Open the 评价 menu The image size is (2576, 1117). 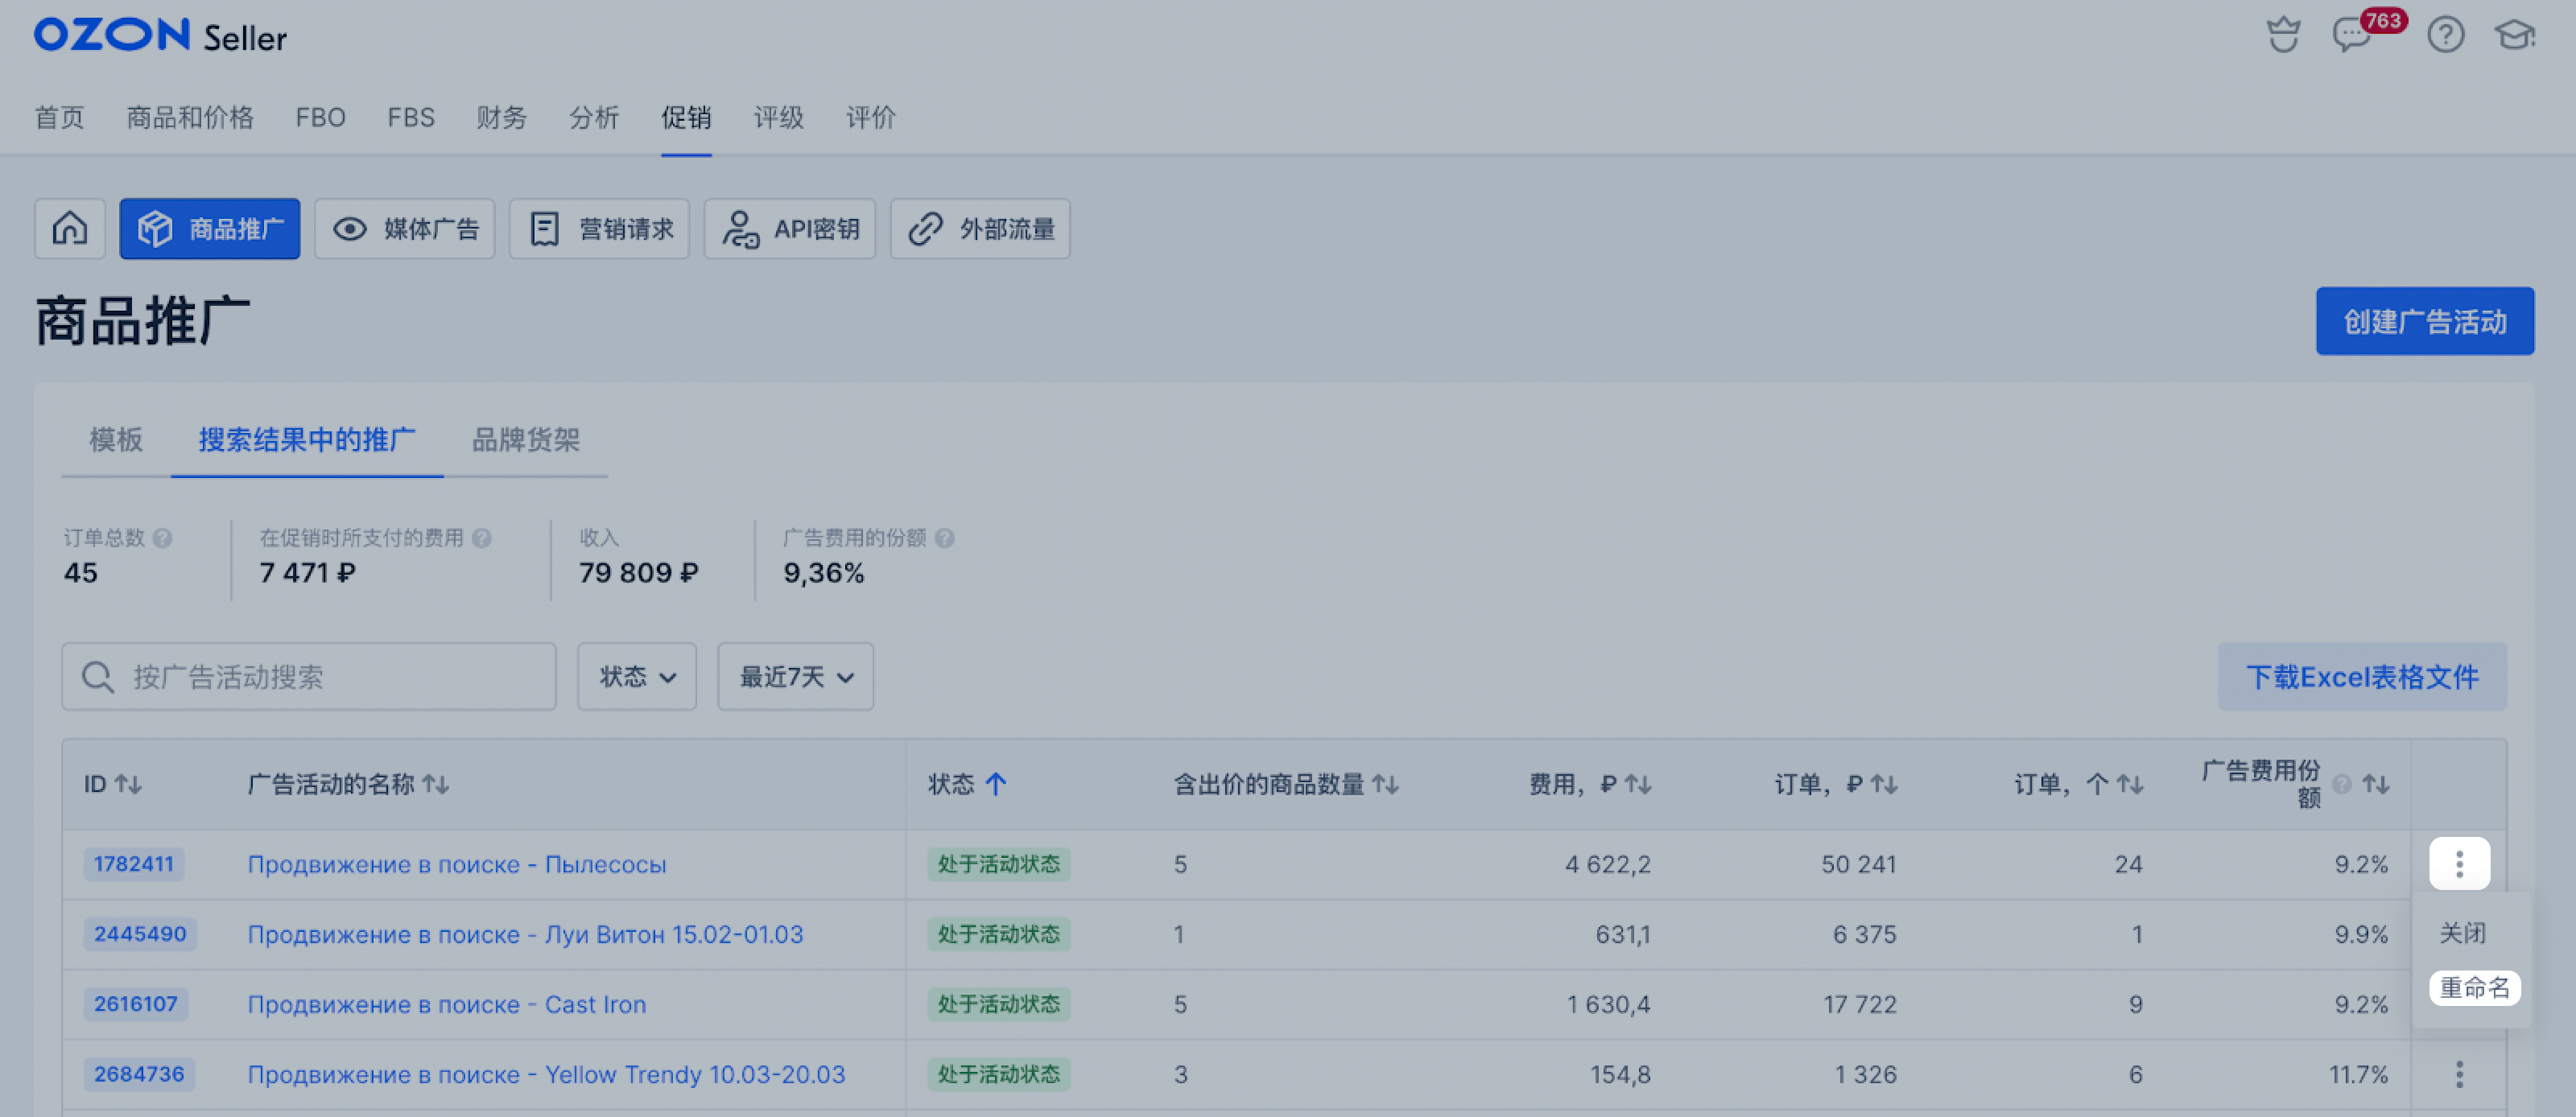[871, 118]
